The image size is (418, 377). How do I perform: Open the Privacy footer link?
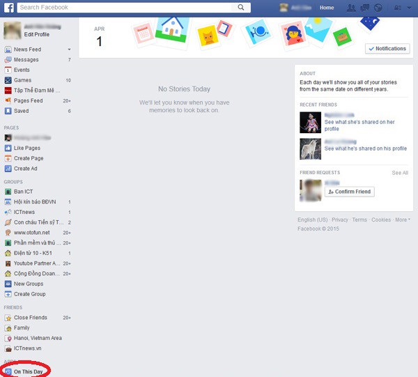point(340,220)
